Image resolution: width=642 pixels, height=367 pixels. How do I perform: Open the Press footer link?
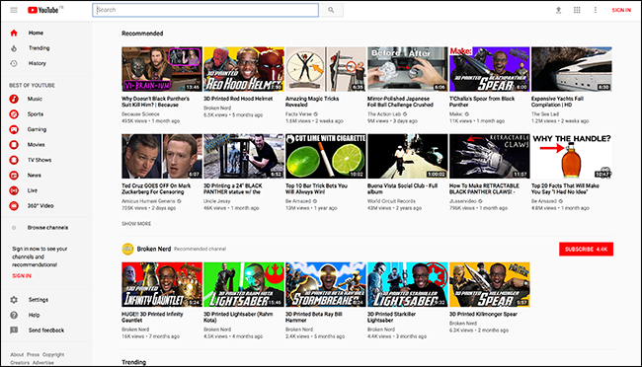(34, 355)
